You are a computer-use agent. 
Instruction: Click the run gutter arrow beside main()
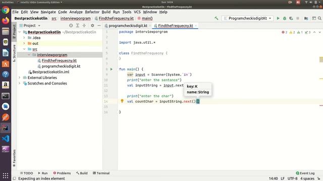[112, 69]
